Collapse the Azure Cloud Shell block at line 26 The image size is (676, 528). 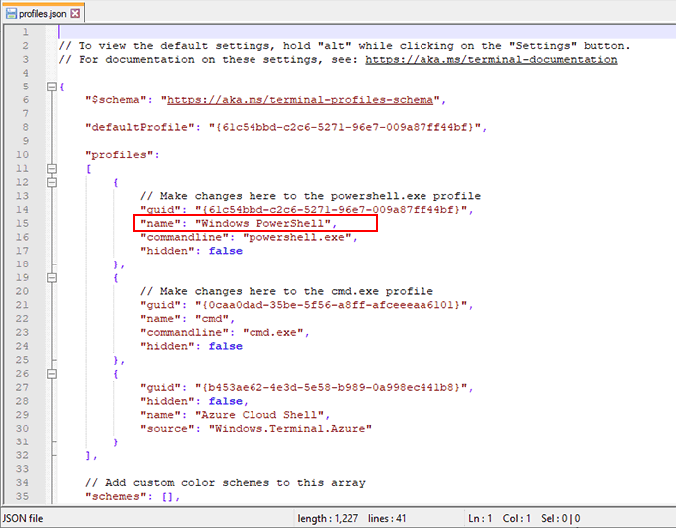(51, 374)
